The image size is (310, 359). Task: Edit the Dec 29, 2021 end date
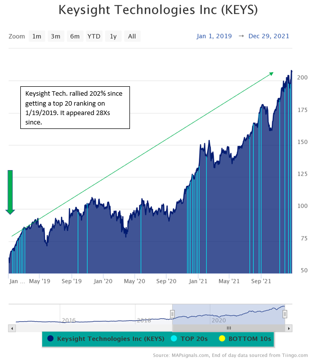269,36
